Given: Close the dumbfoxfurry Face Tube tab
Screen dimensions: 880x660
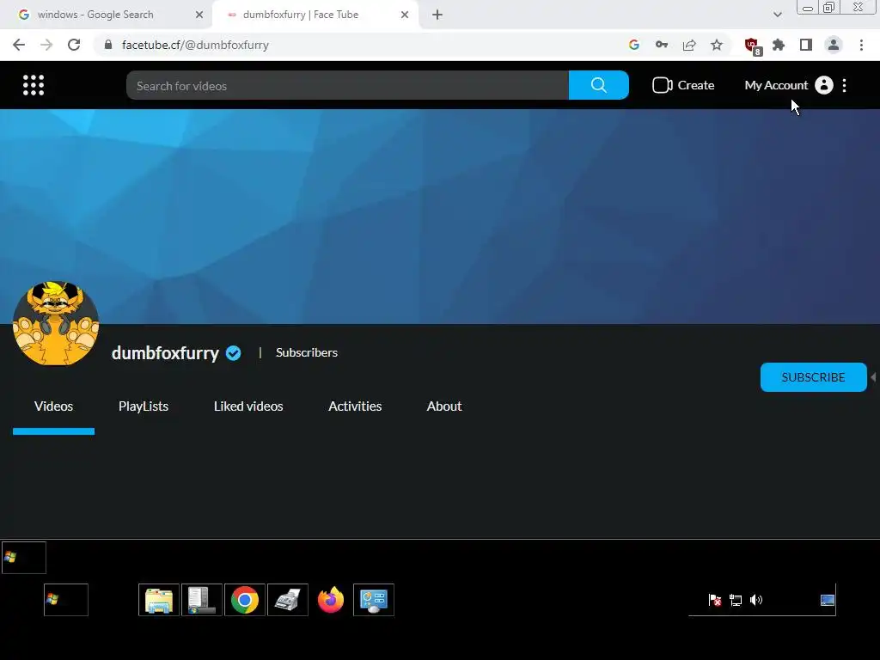Looking at the screenshot, I should tap(405, 15).
